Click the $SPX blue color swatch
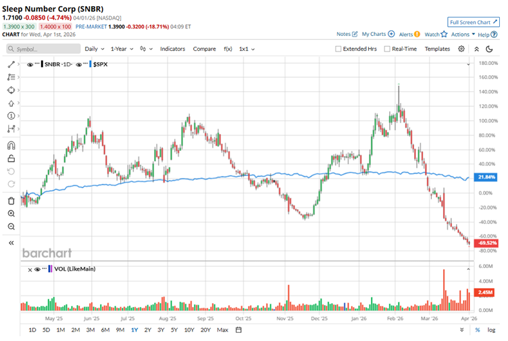The width and height of the screenshot is (508, 341). point(91,64)
